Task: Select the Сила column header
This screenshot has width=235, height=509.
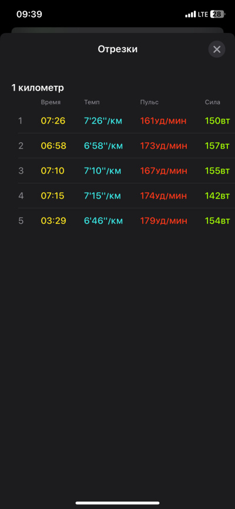Action: click(213, 102)
